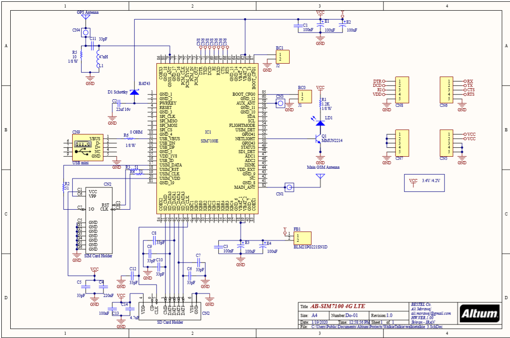510x338 pixels.
Task: Select capacitor C8 33pF
Action: (154, 240)
